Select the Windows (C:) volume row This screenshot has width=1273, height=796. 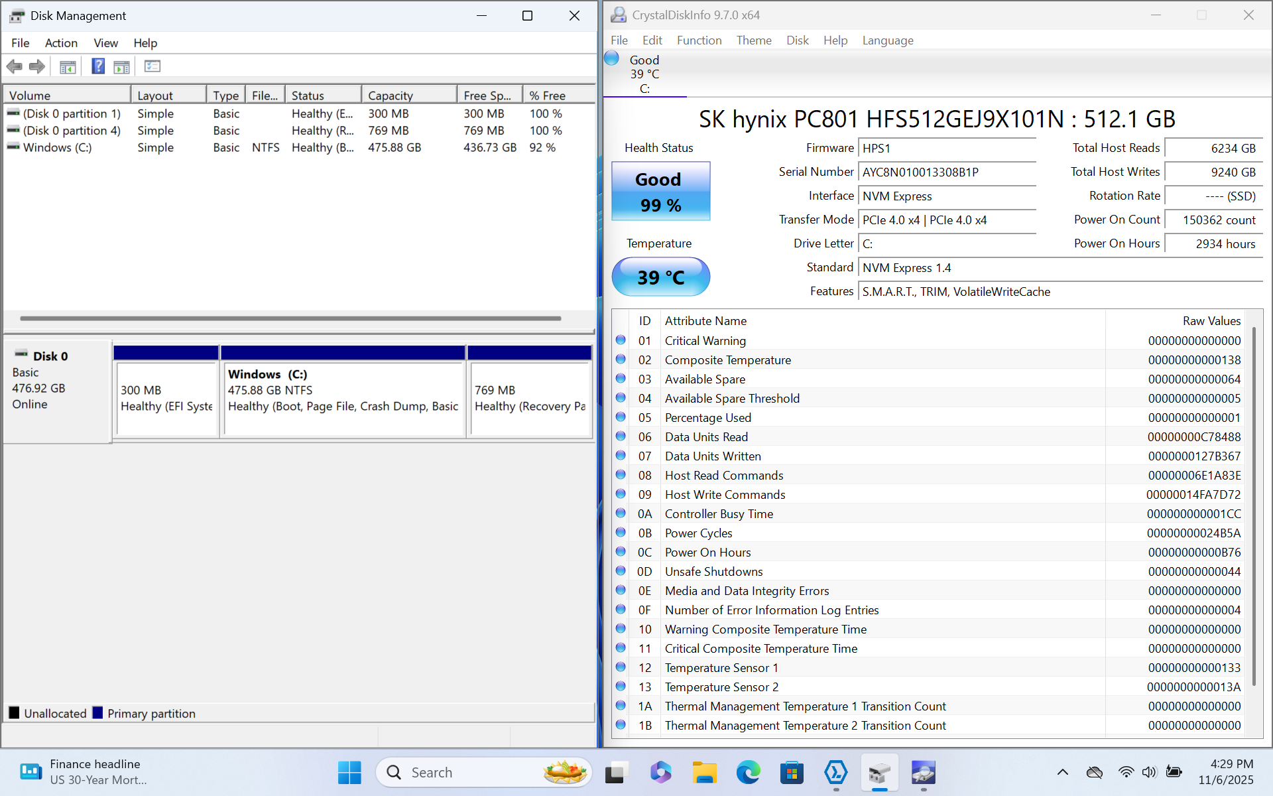(58, 148)
